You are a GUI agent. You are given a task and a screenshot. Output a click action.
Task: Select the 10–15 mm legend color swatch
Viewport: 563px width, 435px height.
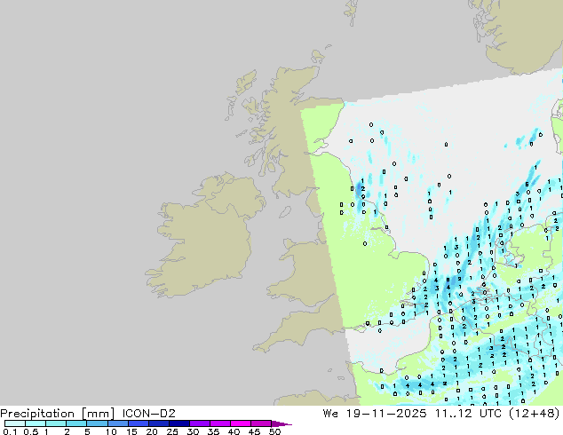point(119,423)
